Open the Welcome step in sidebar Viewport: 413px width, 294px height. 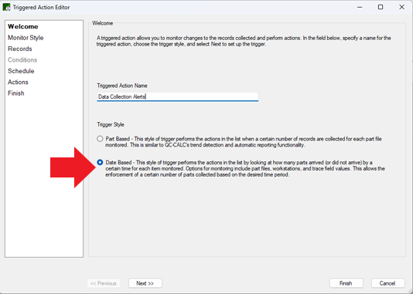(23, 26)
